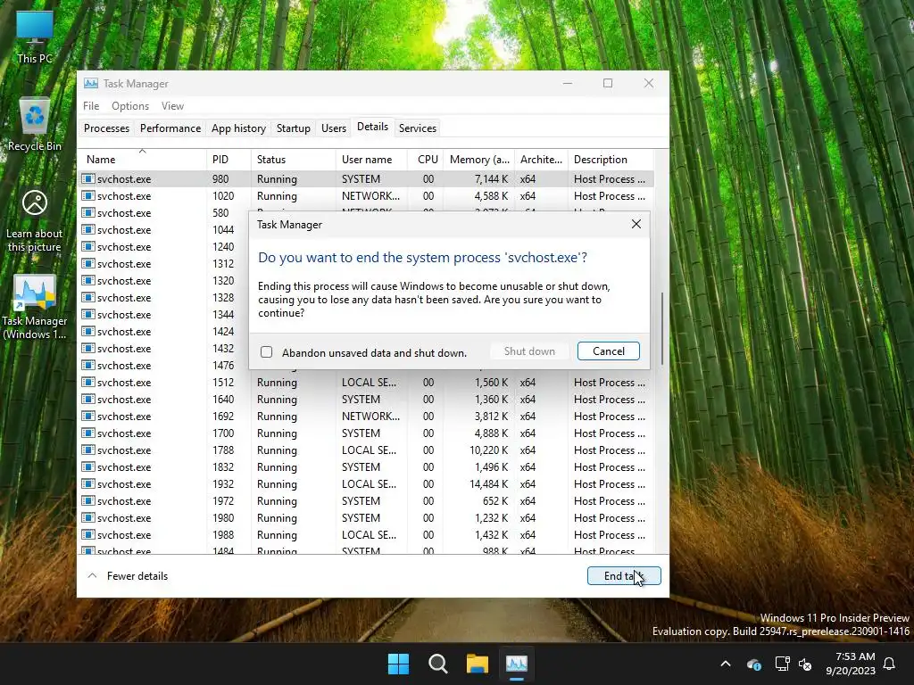Click the muted volume tray icon
914x685 pixels.
click(x=806, y=664)
